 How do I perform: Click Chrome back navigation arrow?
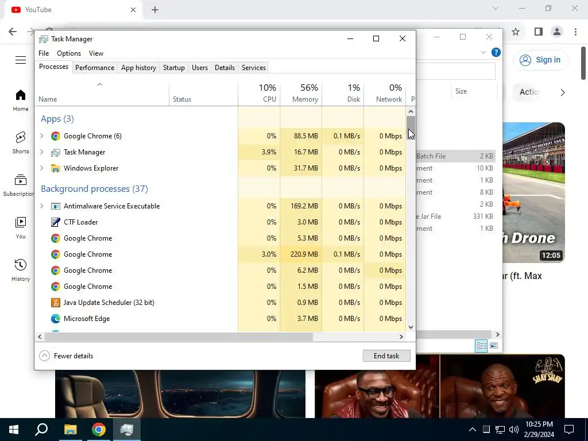[x=13, y=32]
